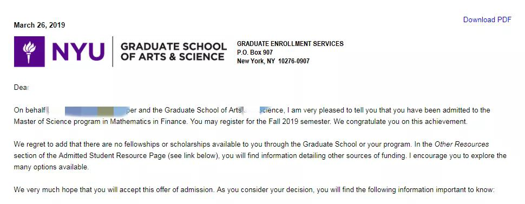Click the We very much hope paragraph
This screenshot has height=204, width=525.
pos(254,190)
